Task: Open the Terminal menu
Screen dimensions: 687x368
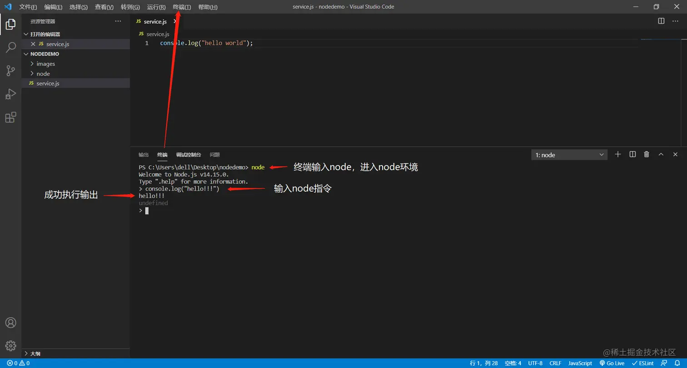Action: point(182,7)
